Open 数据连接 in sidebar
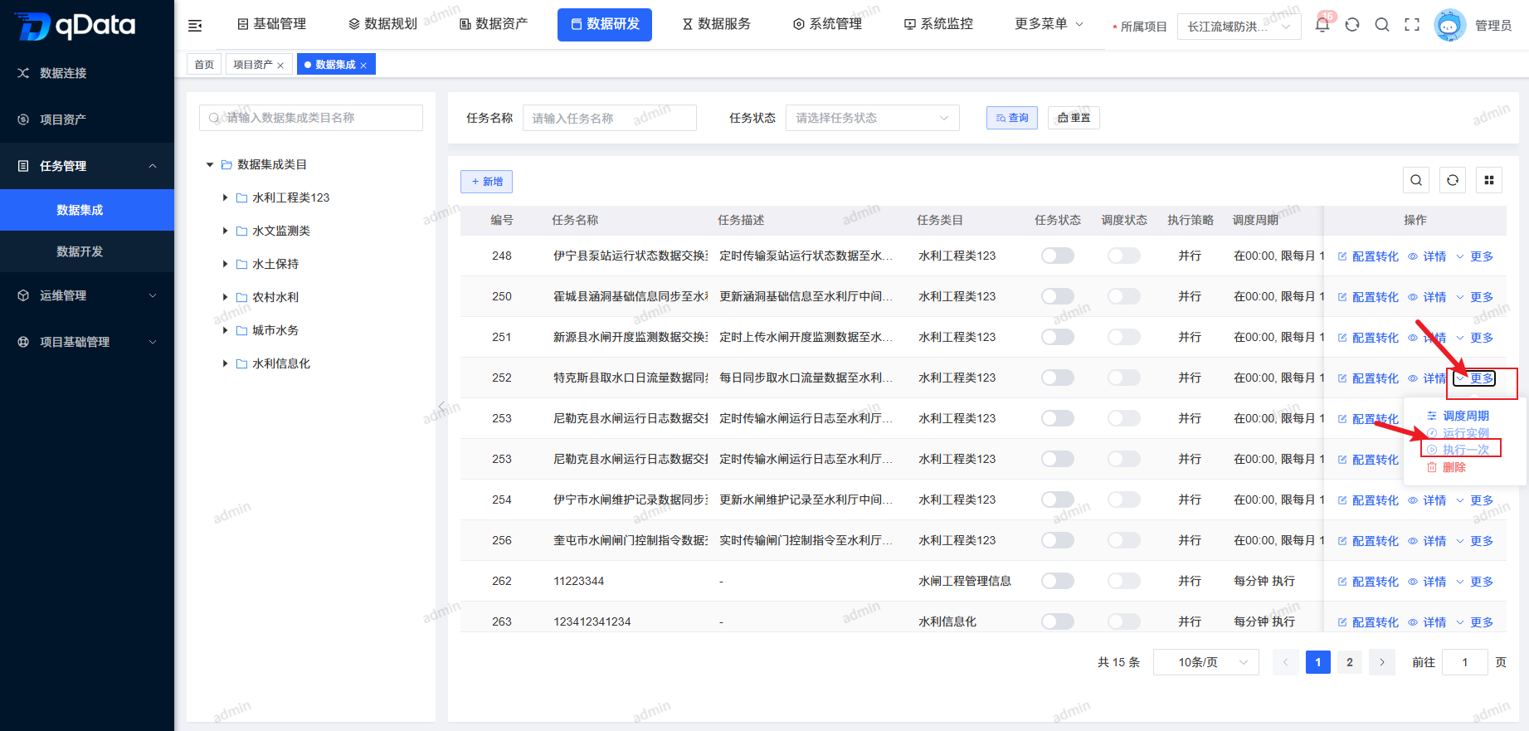Screen dimensions: 1529x731 point(87,73)
